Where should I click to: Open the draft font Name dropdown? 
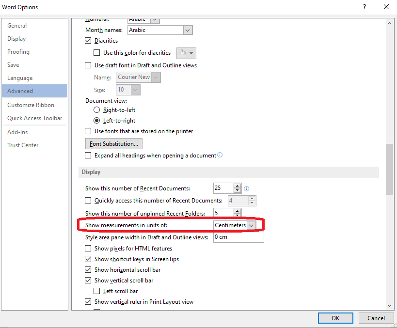[155, 77]
